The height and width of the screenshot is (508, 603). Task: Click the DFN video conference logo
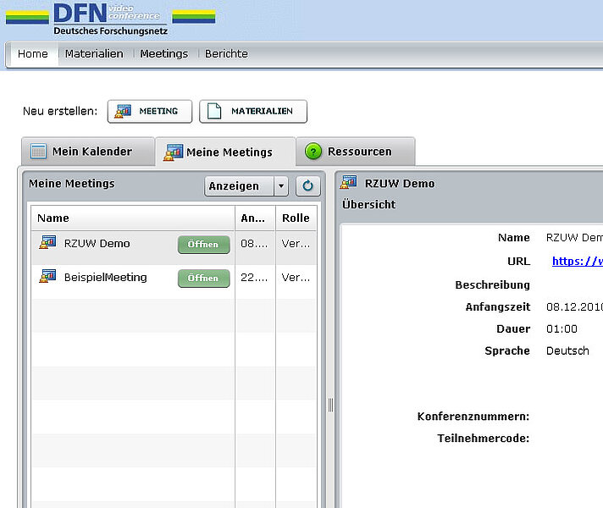pos(110,18)
